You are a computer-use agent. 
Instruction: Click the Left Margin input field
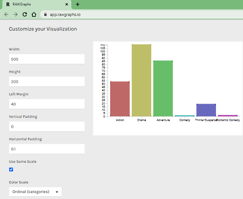[x=47, y=104]
